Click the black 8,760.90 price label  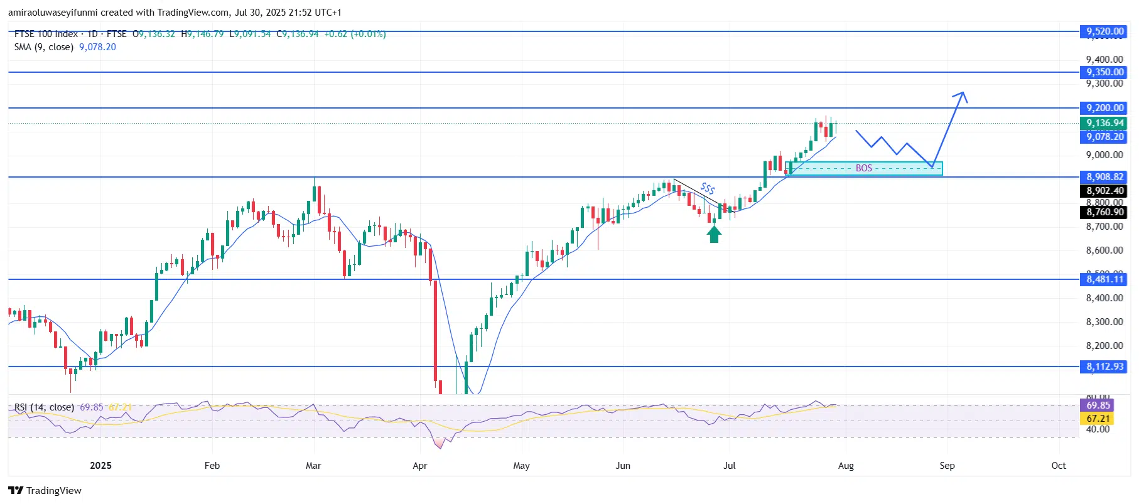coord(1104,212)
